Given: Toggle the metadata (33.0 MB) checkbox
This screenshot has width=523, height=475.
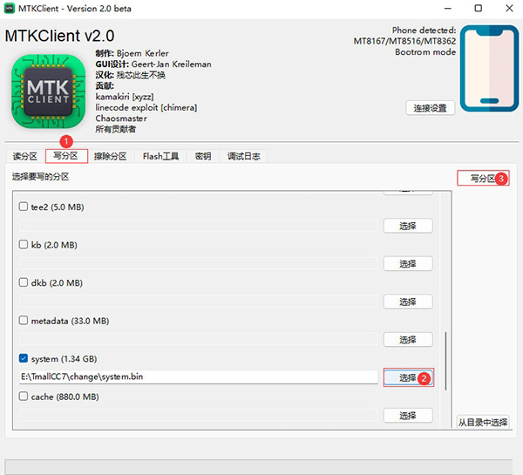Looking at the screenshot, I should coord(24,321).
